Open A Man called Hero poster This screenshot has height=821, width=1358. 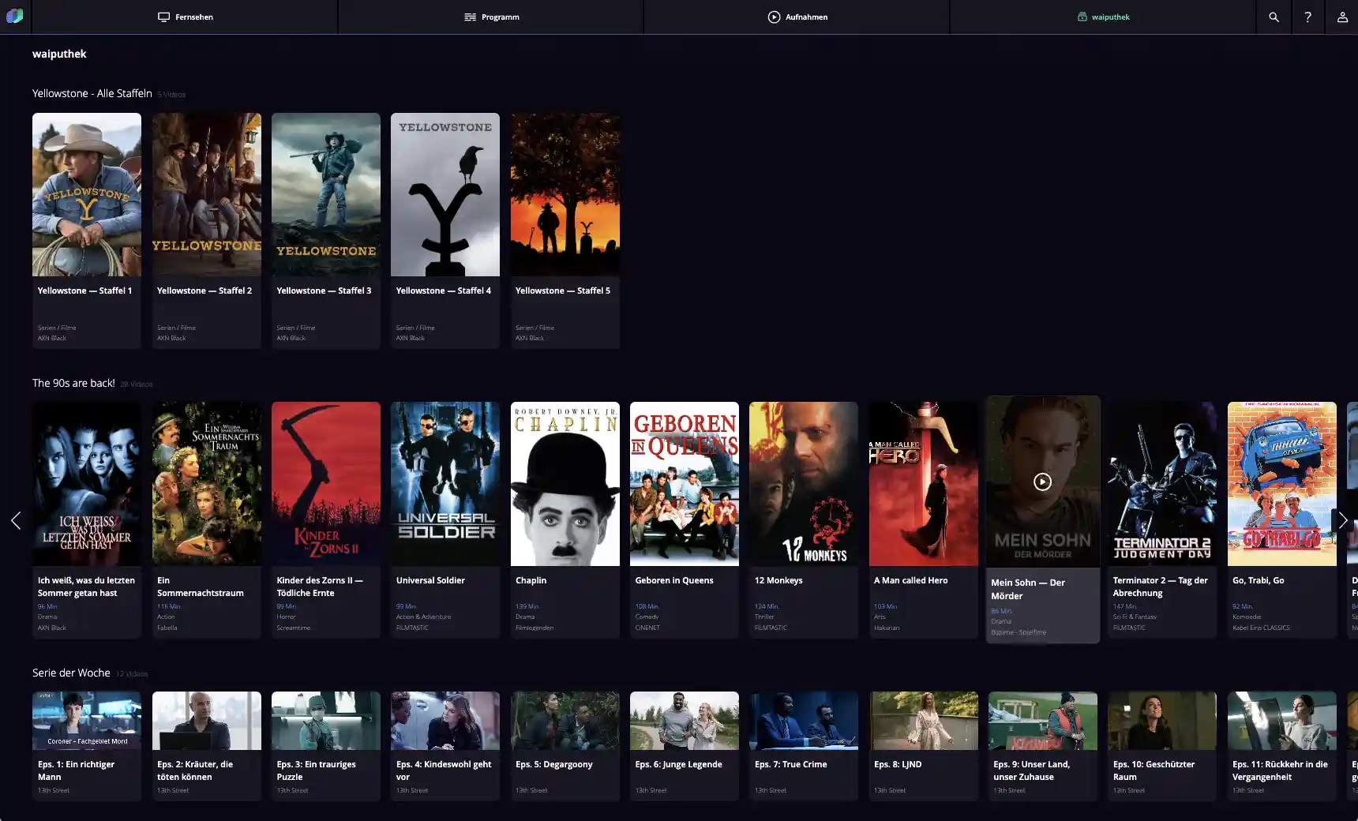point(924,484)
